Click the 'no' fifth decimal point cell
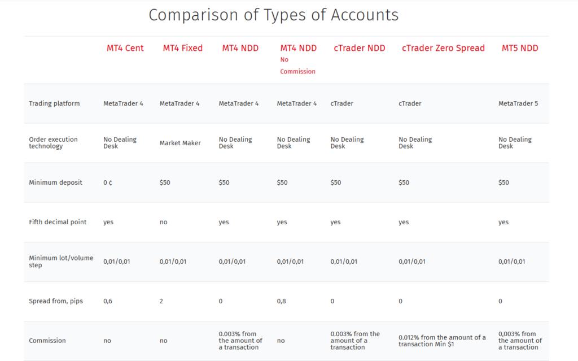 coord(163,222)
